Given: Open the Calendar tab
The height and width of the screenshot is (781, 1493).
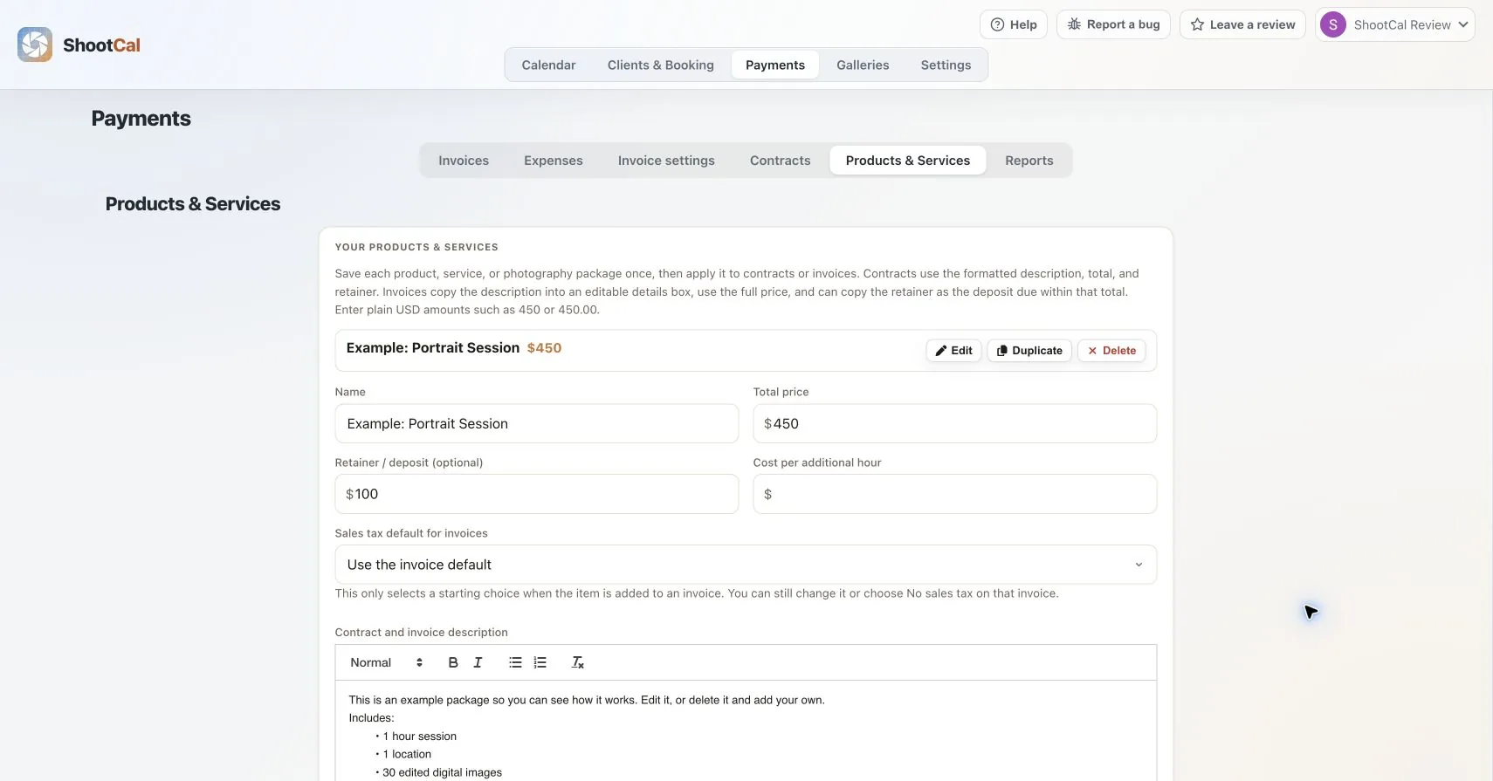Looking at the screenshot, I should [548, 65].
